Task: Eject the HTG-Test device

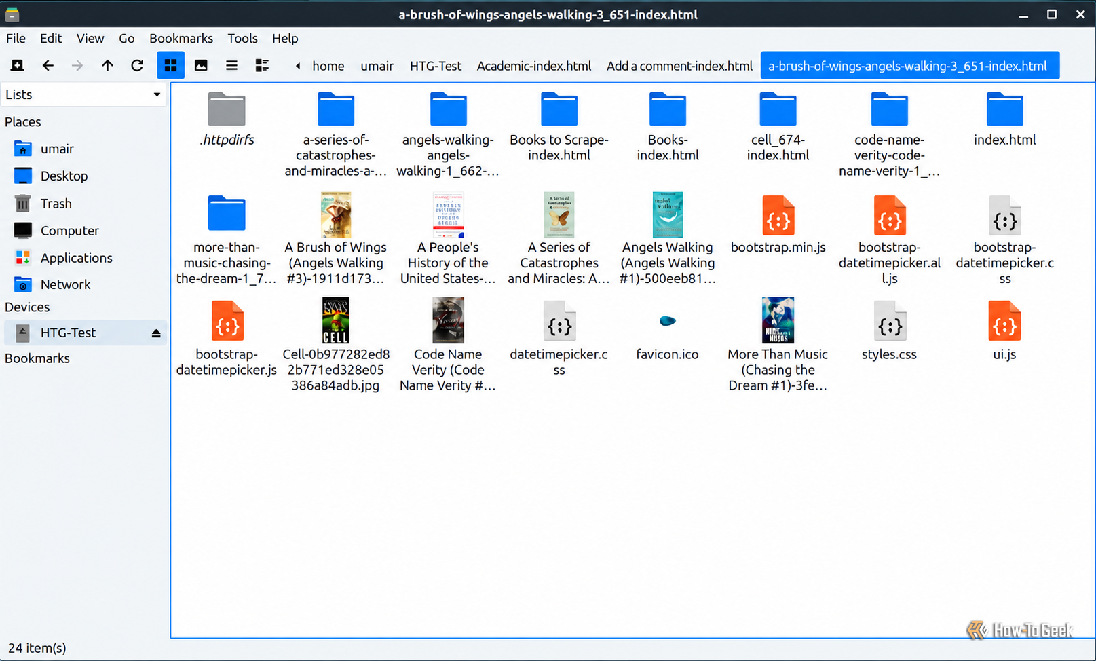Action: pyautogui.click(x=156, y=333)
